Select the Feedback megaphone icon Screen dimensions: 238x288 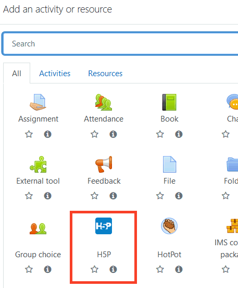pyautogui.click(x=104, y=164)
